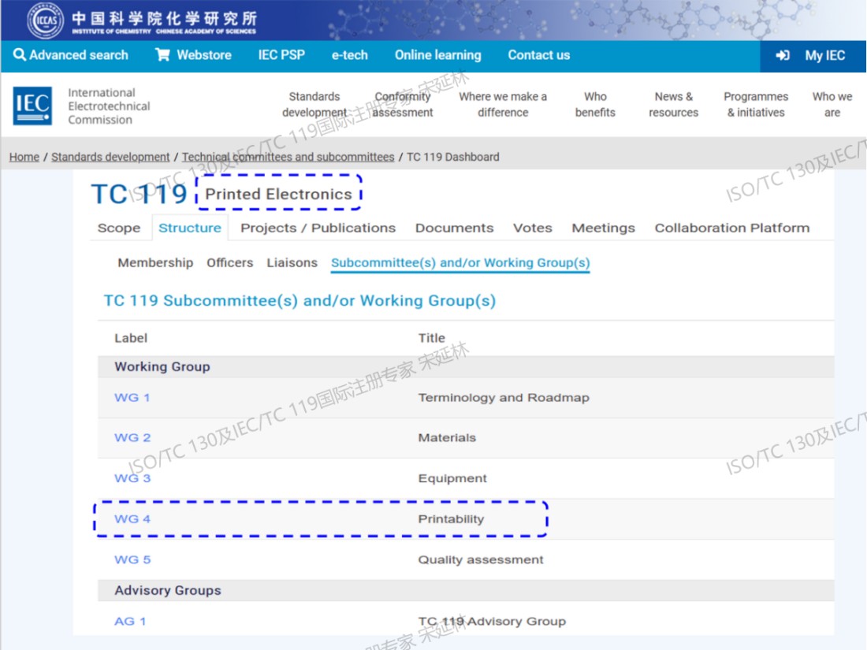Click Contact us
Image resolution: width=867 pixels, height=650 pixels.
coord(539,54)
